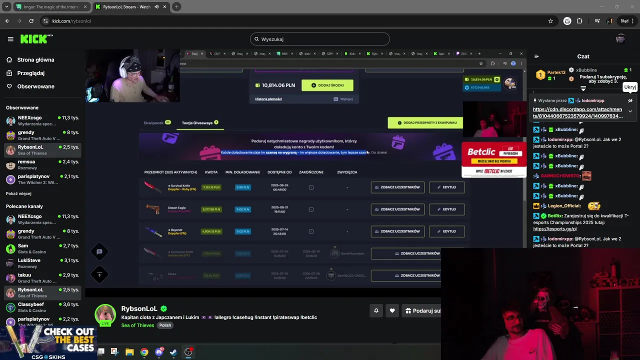Open recommended channel Classybeef
This screenshot has height=360, width=640.
tap(42, 307)
